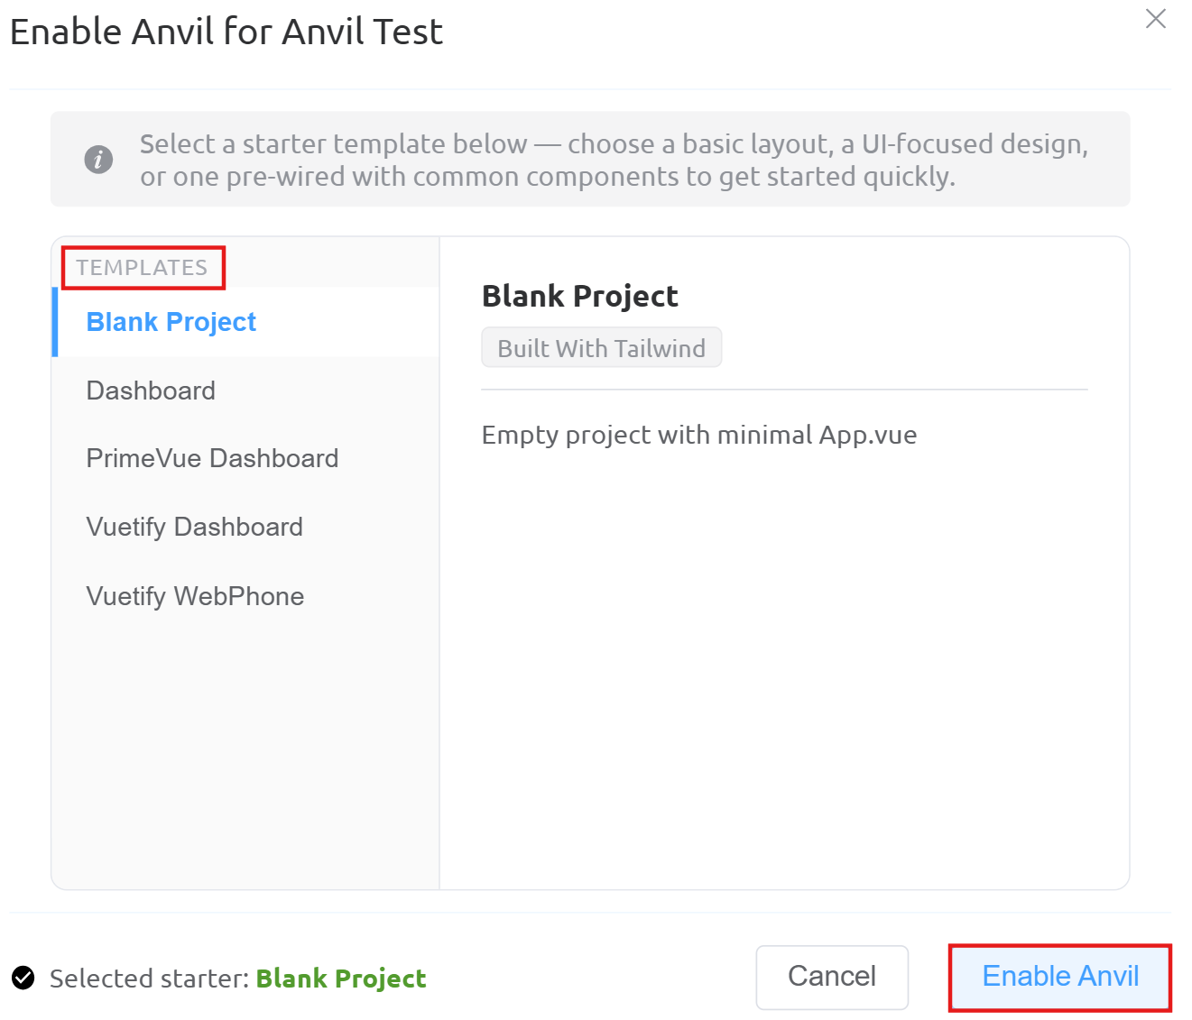Click the Built With Tailwind badge
The height and width of the screenshot is (1020, 1192).
[x=601, y=348]
